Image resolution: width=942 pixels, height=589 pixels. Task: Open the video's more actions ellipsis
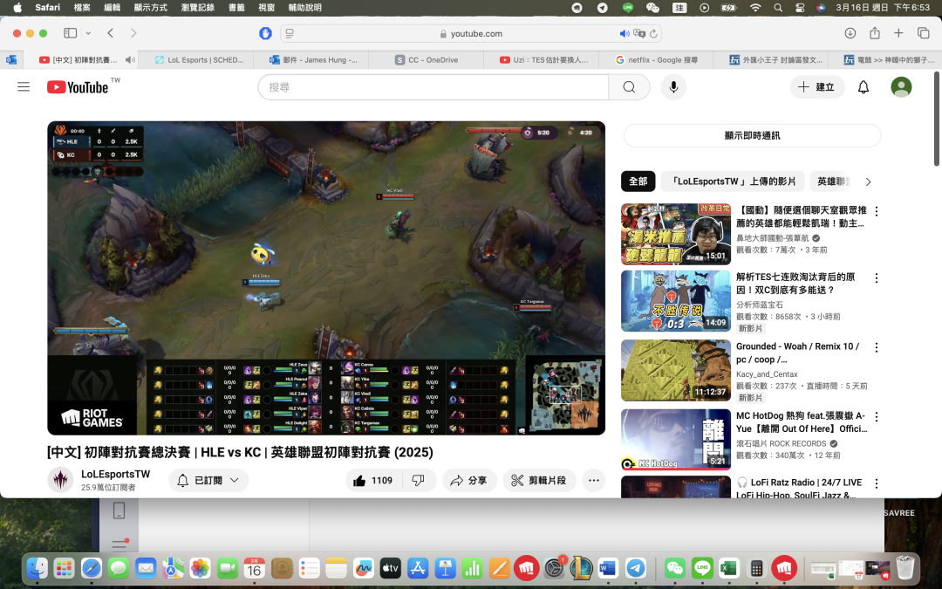[594, 480]
